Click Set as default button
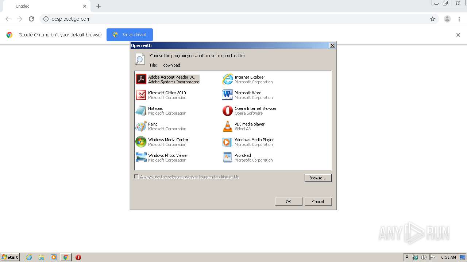The image size is (467, 262). coord(130,35)
